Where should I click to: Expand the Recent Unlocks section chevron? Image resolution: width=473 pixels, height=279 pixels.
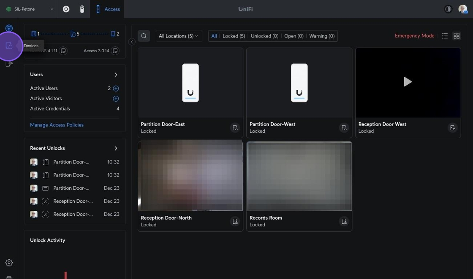[x=116, y=148]
